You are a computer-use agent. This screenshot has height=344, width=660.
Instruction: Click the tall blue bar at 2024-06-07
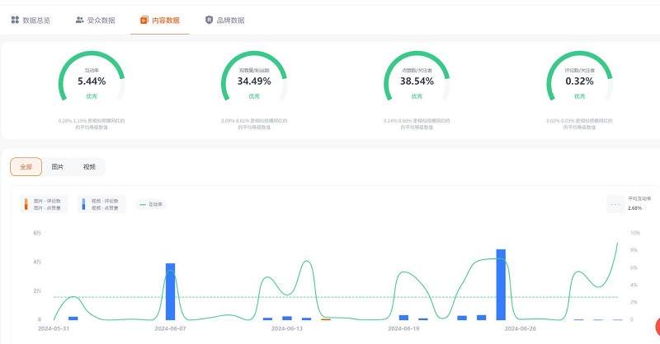pos(170,291)
